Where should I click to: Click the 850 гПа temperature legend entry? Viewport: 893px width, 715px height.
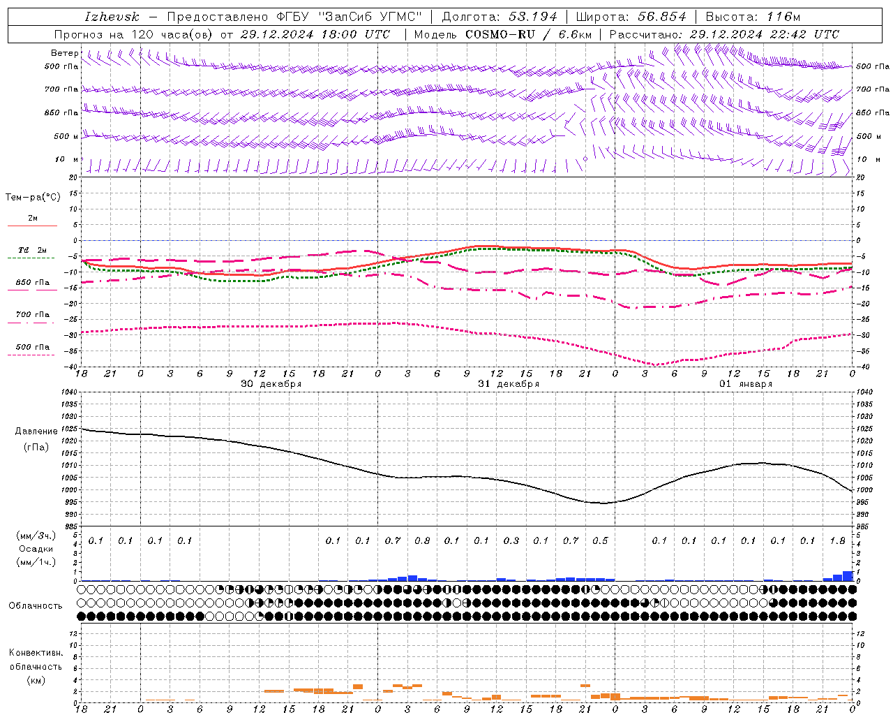pyautogui.click(x=33, y=283)
